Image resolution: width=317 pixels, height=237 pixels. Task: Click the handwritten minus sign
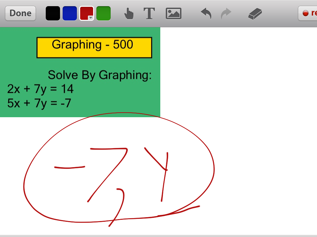69,168
